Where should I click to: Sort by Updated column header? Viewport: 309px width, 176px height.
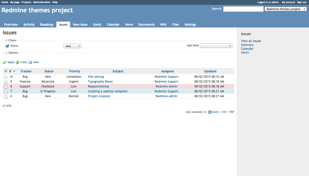[x=210, y=71]
